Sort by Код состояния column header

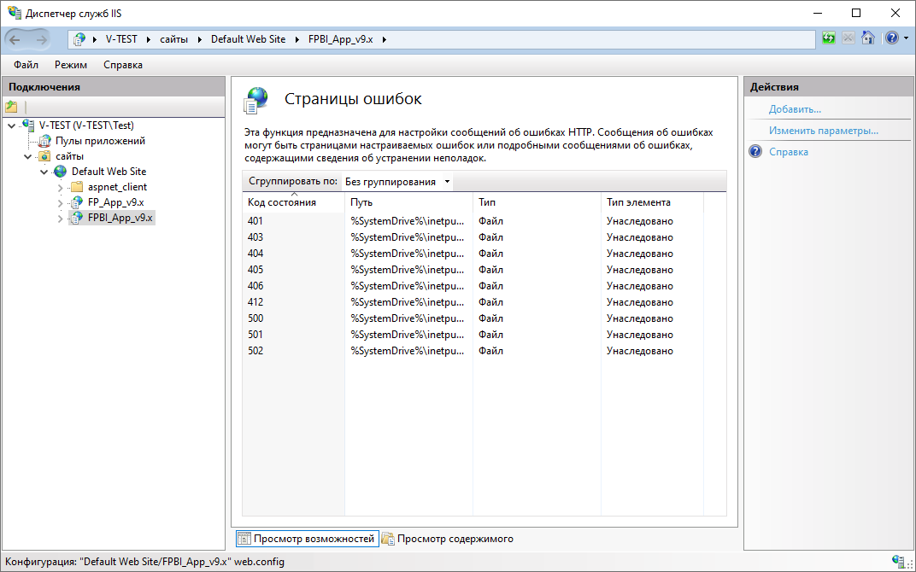coord(282,202)
